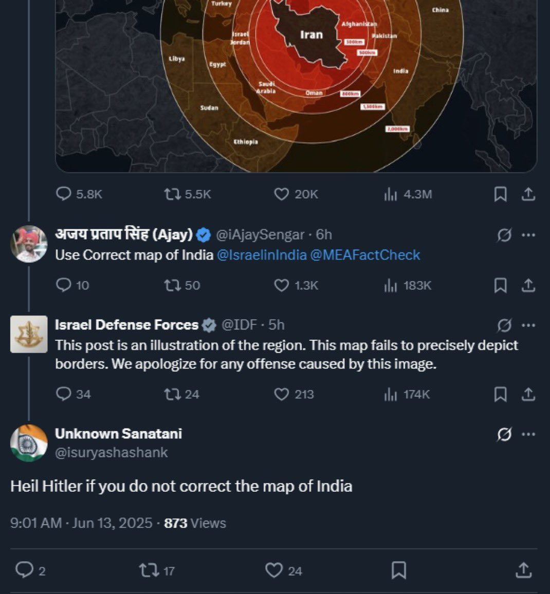Viewport: 550px width, 594px height.
Task: Open Grok icon on Ajay's reply
Action: [x=504, y=235]
